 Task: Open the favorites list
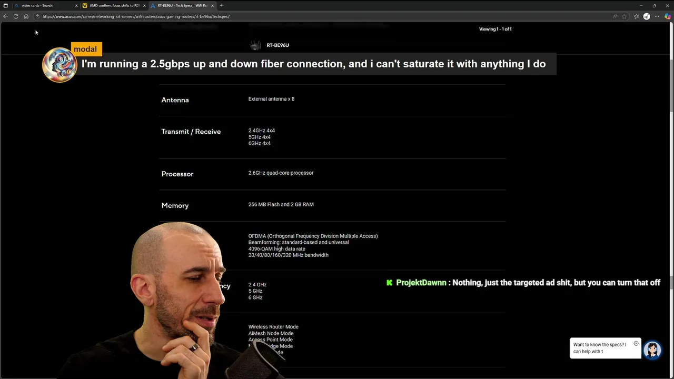636,16
